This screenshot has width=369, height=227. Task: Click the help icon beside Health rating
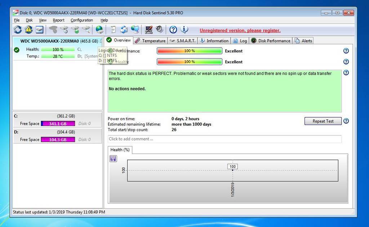tap(346, 62)
